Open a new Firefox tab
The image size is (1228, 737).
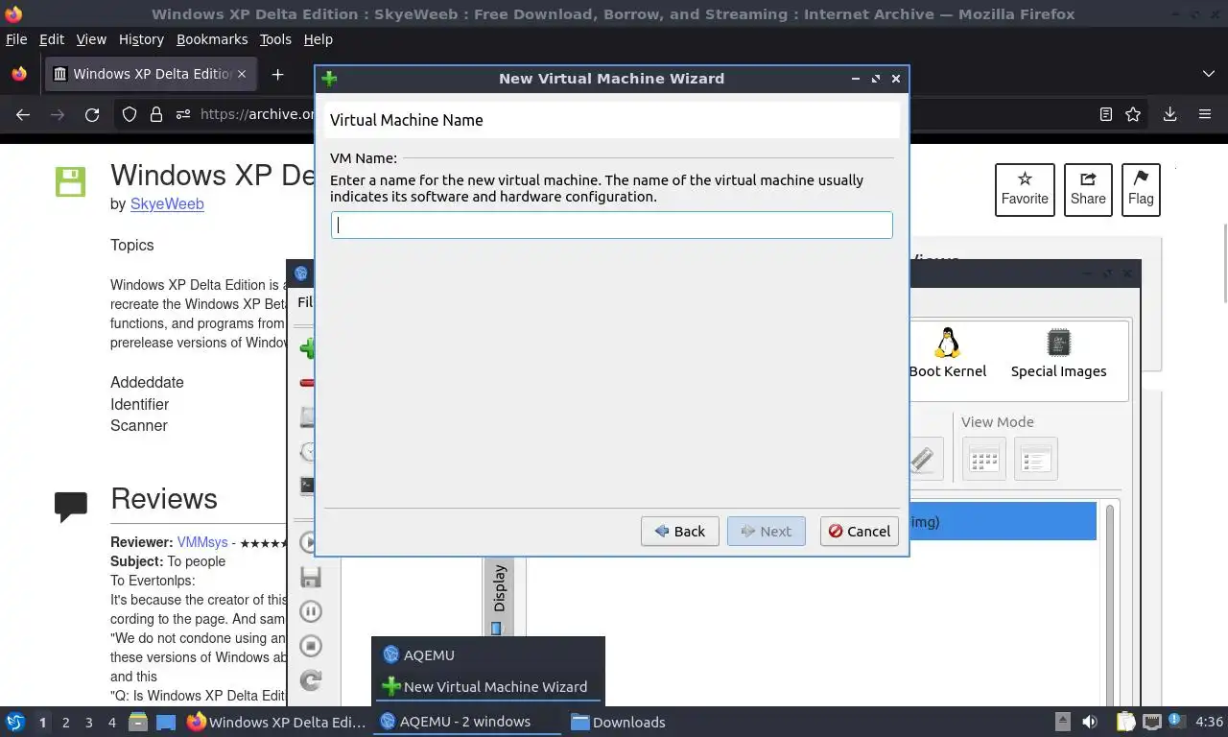pyautogui.click(x=277, y=74)
